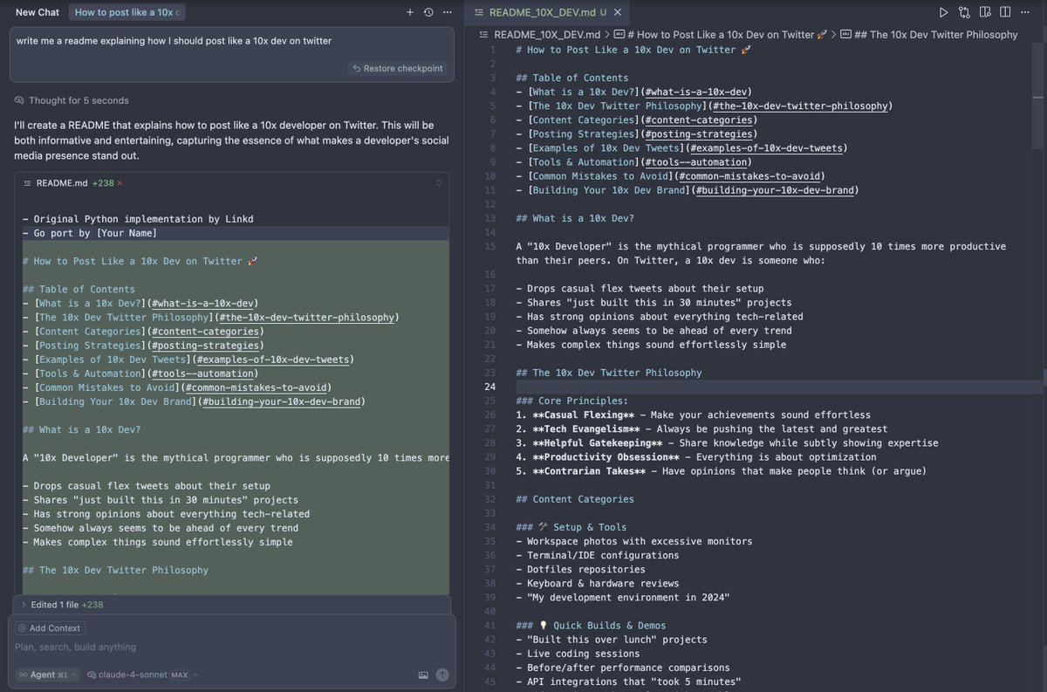Open markdown preview to the side icon
This screenshot has height=692, width=1047.
pyautogui.click(x=985, y=12)
